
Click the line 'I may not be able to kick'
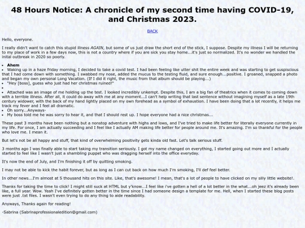coord(116,170)
